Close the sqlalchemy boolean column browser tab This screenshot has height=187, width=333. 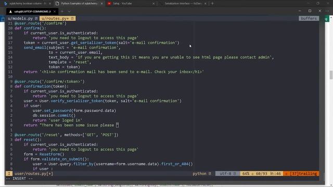point(50,4)
